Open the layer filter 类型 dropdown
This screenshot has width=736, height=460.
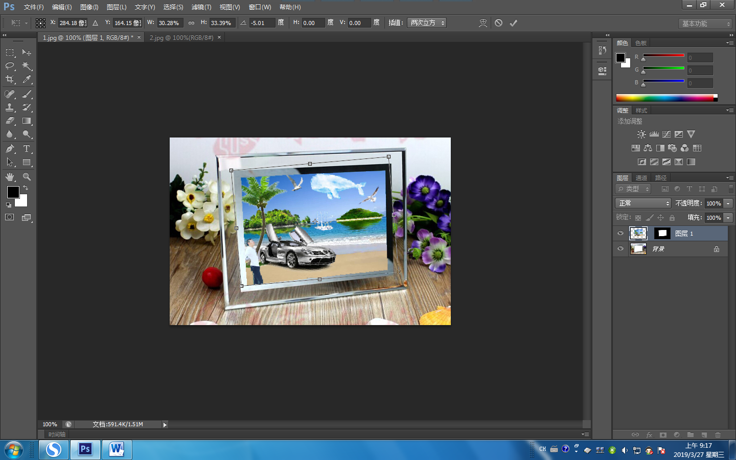coord(633,189)
